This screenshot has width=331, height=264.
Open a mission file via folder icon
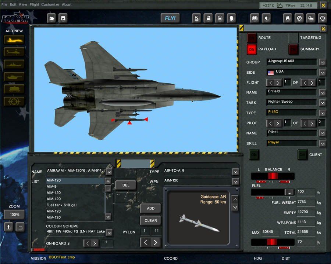point(51,18)
